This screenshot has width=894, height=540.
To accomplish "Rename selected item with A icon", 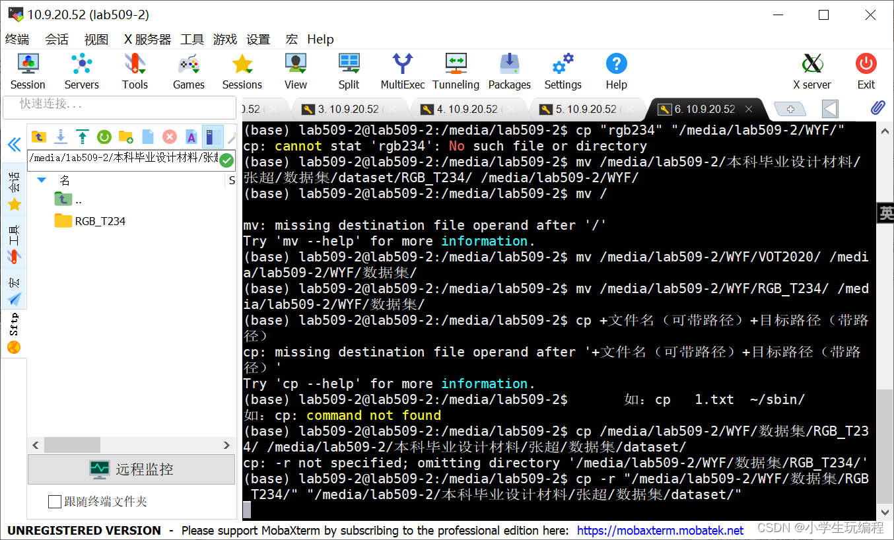I will 191,137.
